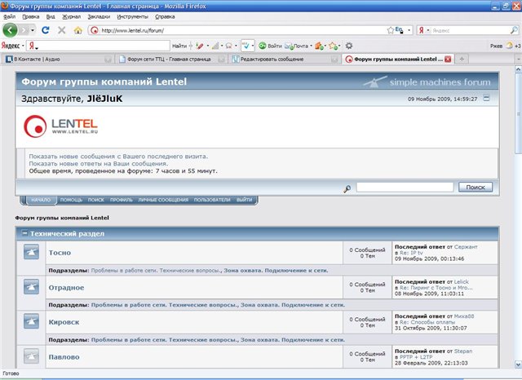Open the Журнал menu
Viewport: 522px width, 380px height.
[x=71, y=16]
